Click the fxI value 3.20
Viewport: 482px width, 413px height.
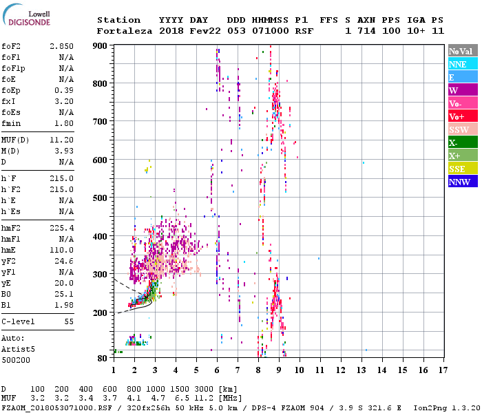tap(64, 101)
